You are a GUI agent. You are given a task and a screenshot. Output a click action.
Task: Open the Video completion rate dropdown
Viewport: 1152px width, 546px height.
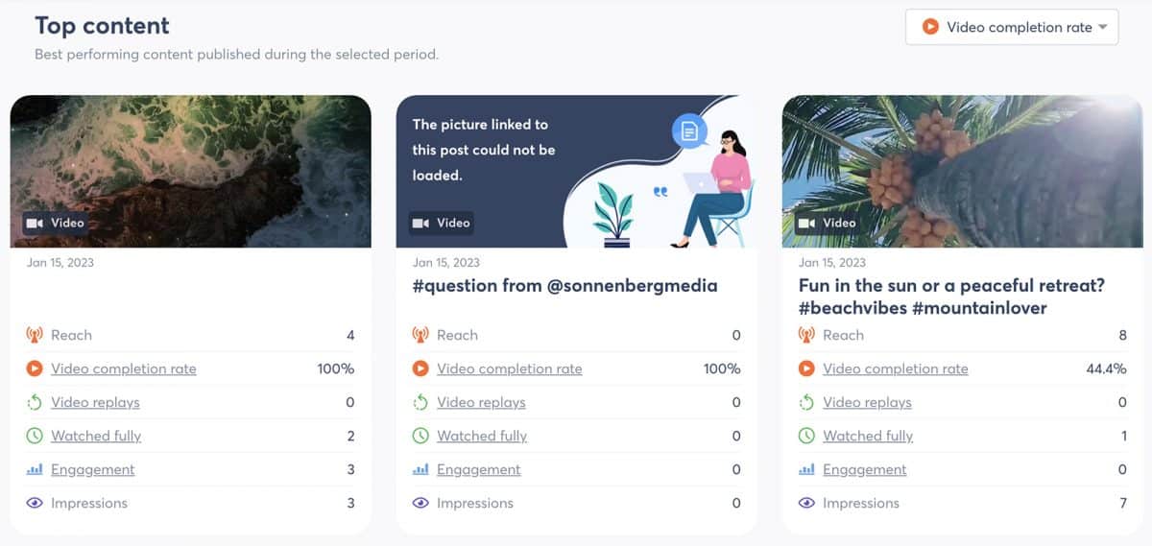pos(1012,27)
